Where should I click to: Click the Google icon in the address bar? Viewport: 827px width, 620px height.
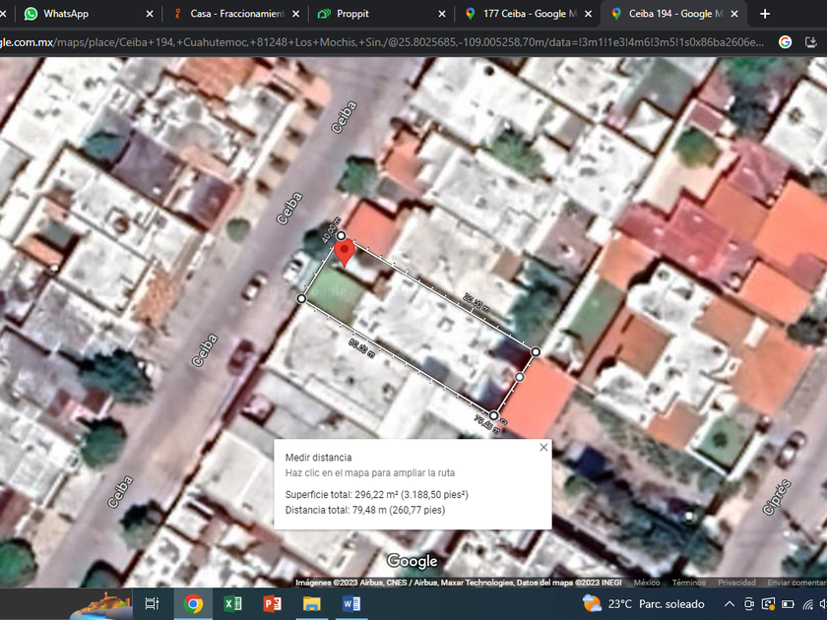(x=785, y=41)
